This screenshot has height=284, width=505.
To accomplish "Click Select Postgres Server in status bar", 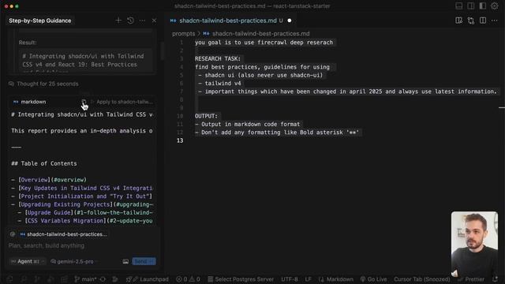I will [241, 279].
